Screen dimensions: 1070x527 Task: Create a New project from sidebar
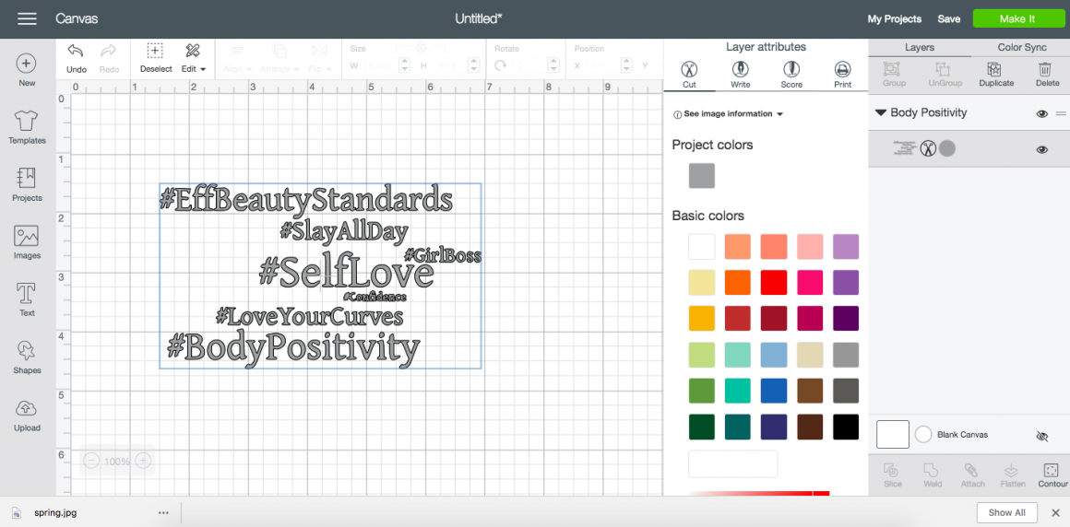(x=27, y=71)
